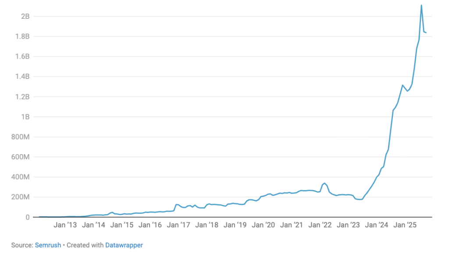Select the Jan '24 x-axis label
The height and width of the screenshot is (257, 449).
(x=378, y=225)
